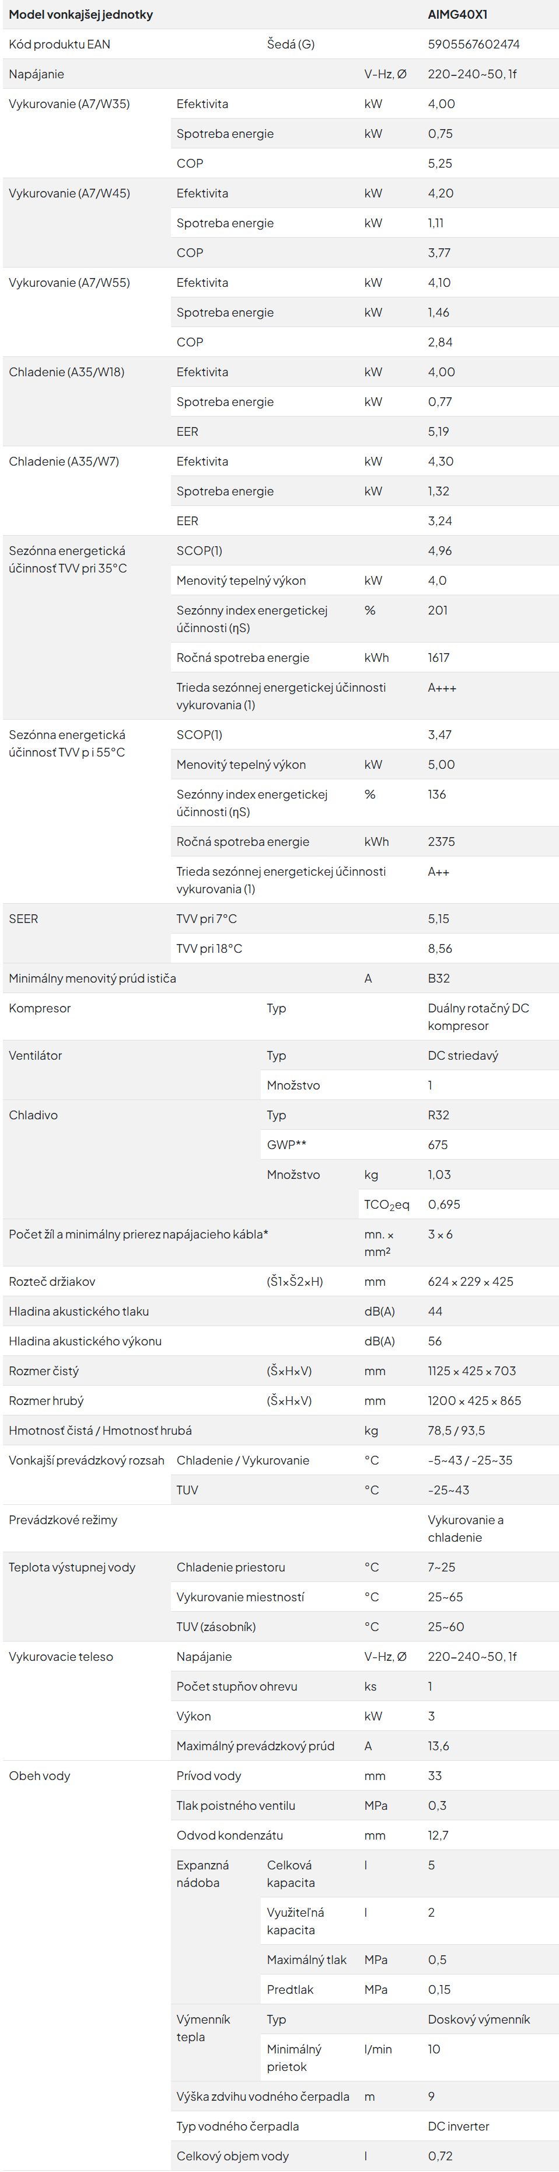Click the EAN code 5905567602474

(473, 44)
